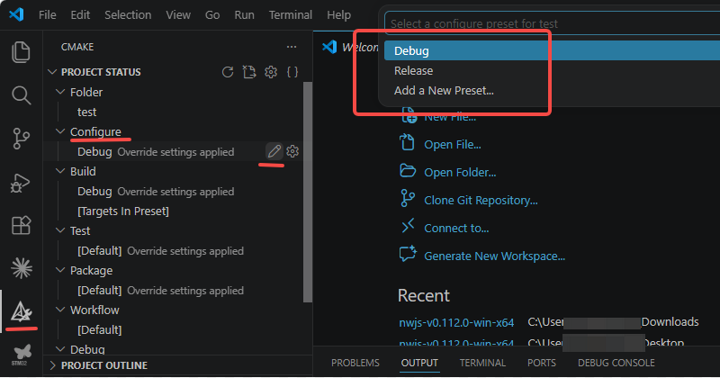Open the Search view icon
Image resolution: width=720 pixels, height=378 pixels.
point(21,95)
